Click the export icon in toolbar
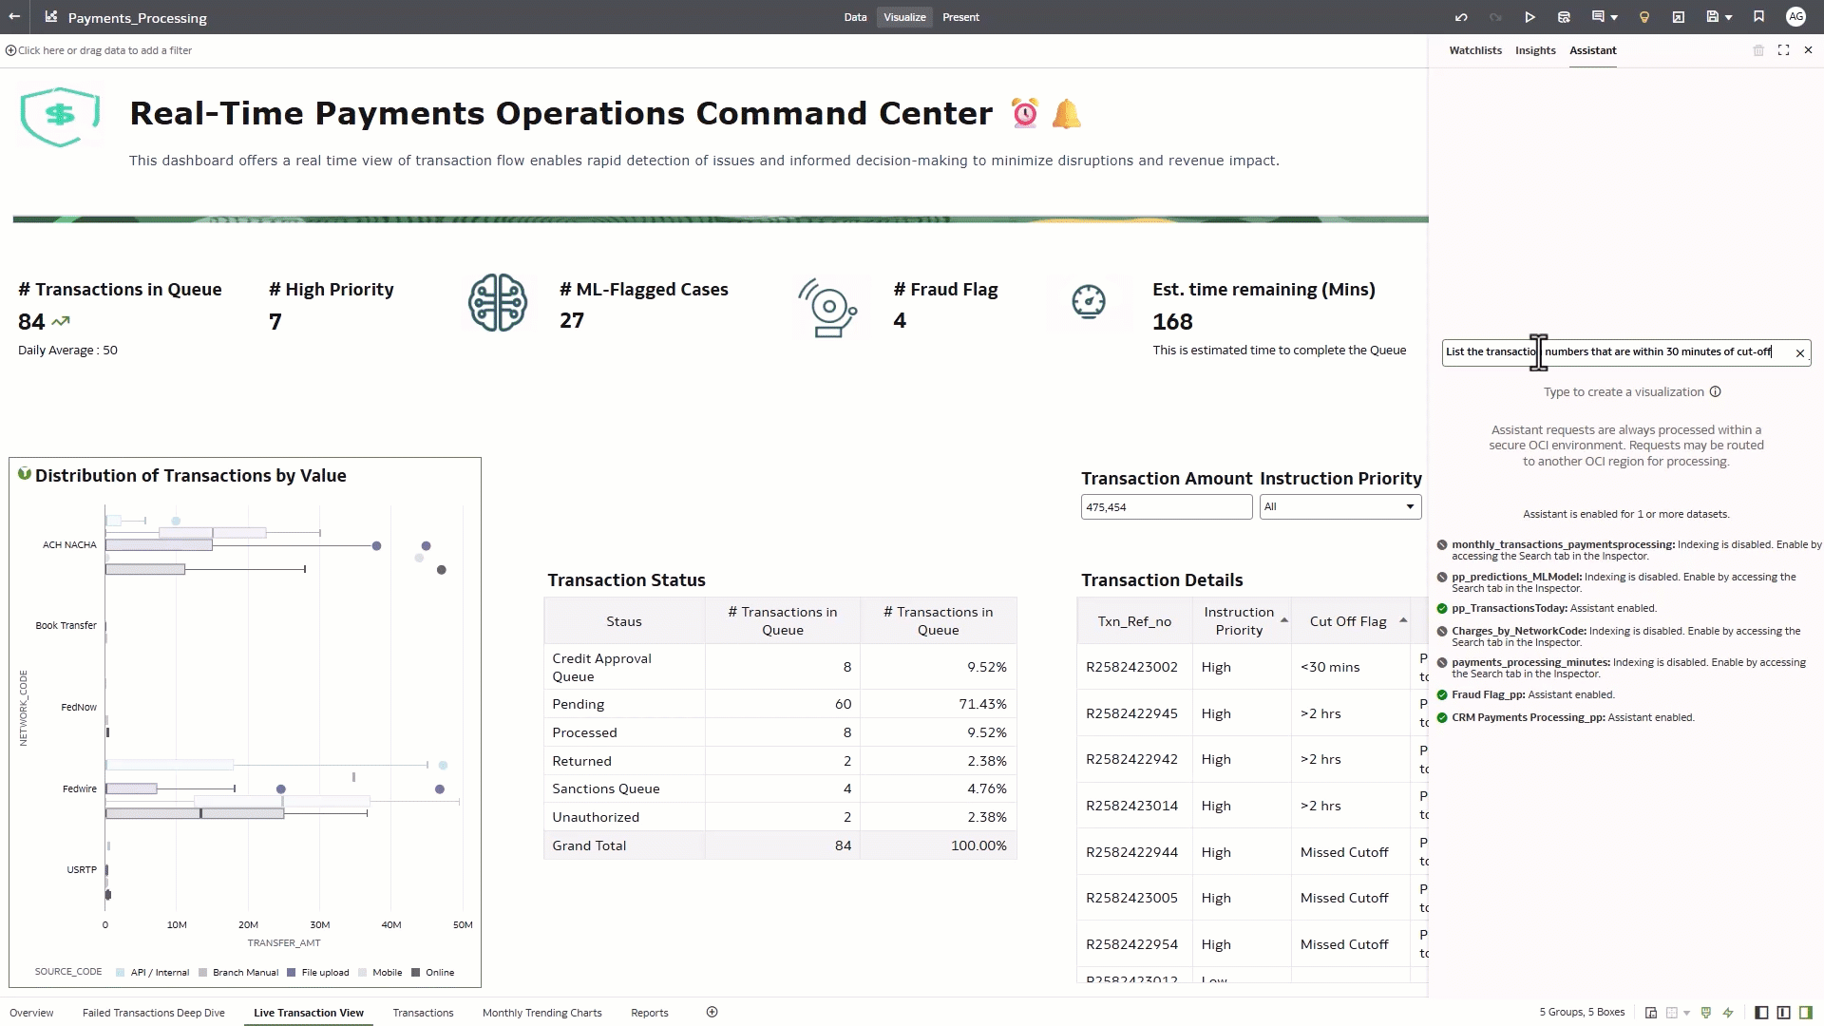This screenshot has height=1026, width=1824. click(x=1679, y=17)
